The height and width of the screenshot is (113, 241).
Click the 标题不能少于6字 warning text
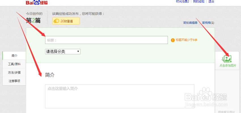187,40
